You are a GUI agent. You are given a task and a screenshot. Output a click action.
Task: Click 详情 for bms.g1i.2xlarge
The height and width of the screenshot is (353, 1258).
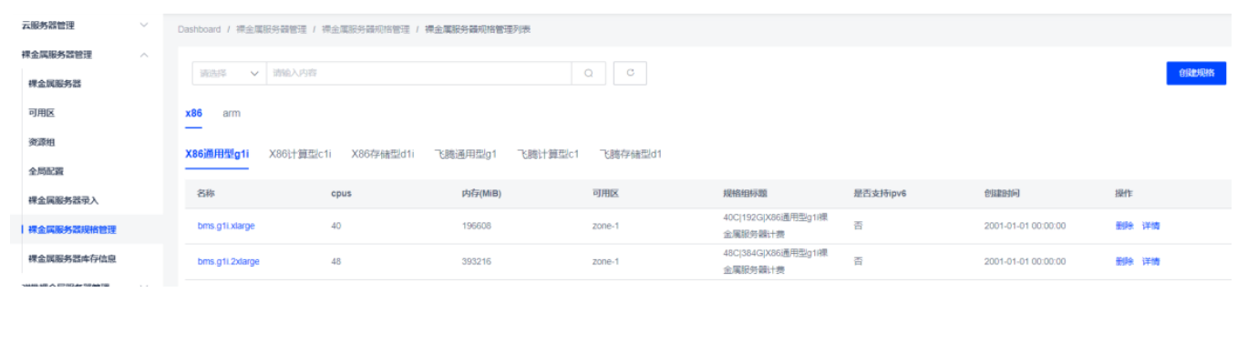pos(1150,261)
